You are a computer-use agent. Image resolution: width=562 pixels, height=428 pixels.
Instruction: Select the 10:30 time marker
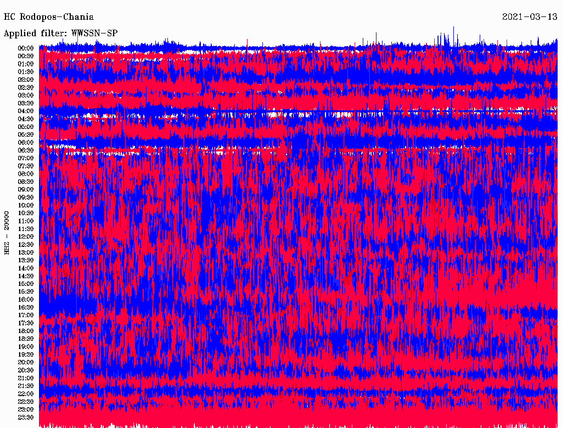[x=26, y=213]
